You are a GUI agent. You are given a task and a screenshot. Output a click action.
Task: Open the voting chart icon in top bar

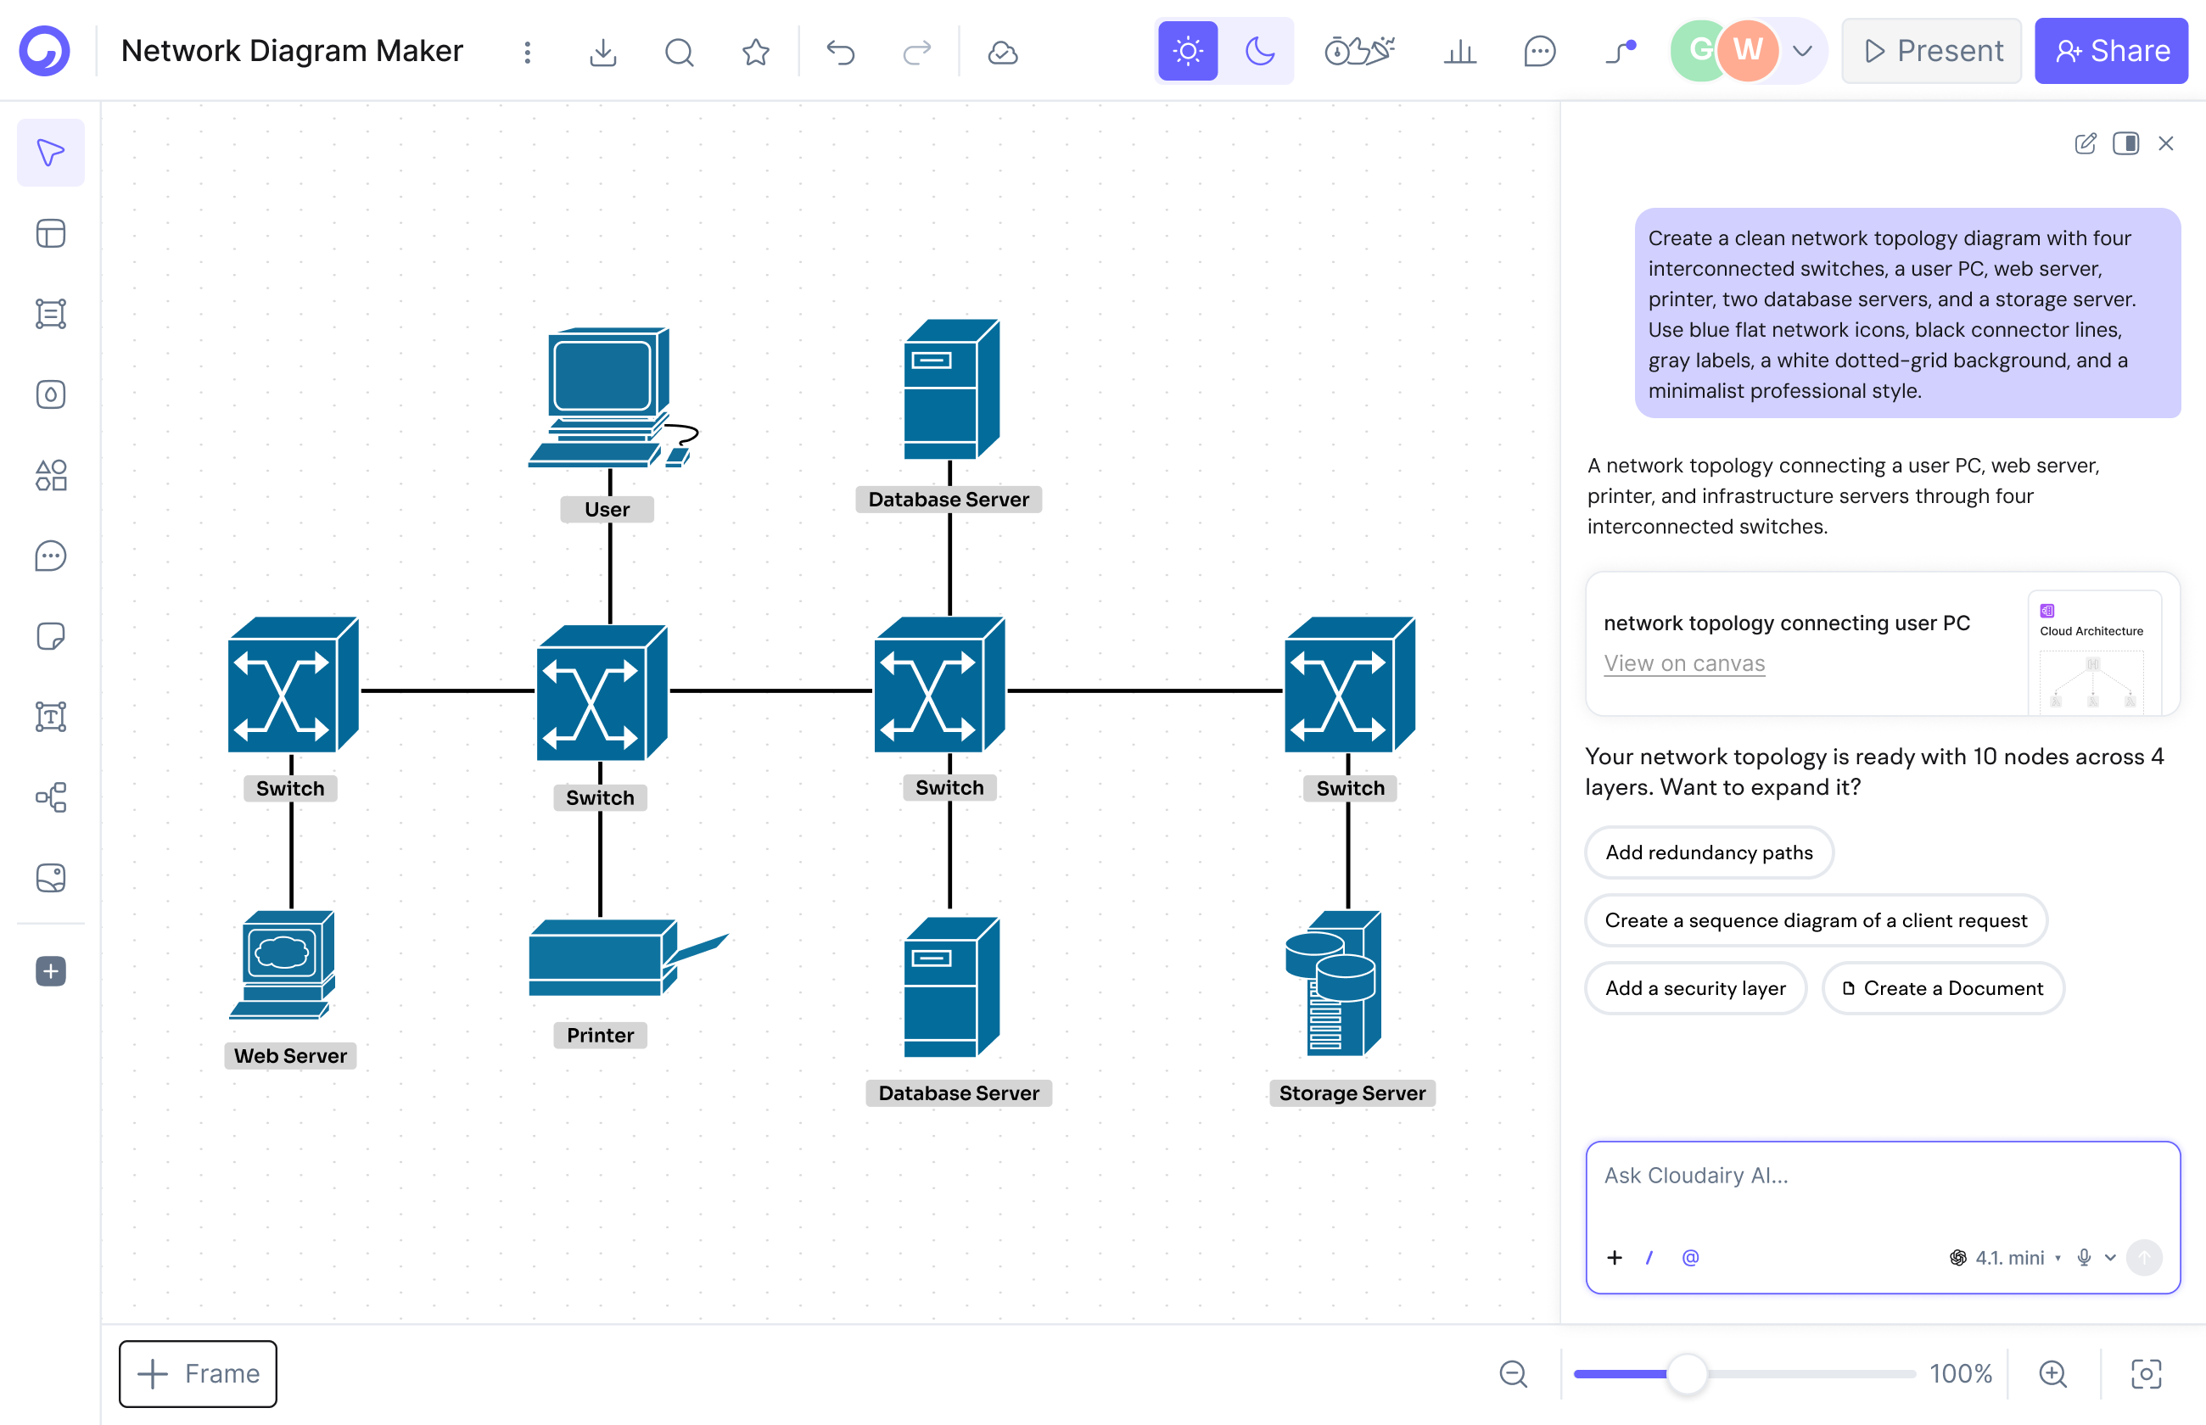click(1460, 51)
